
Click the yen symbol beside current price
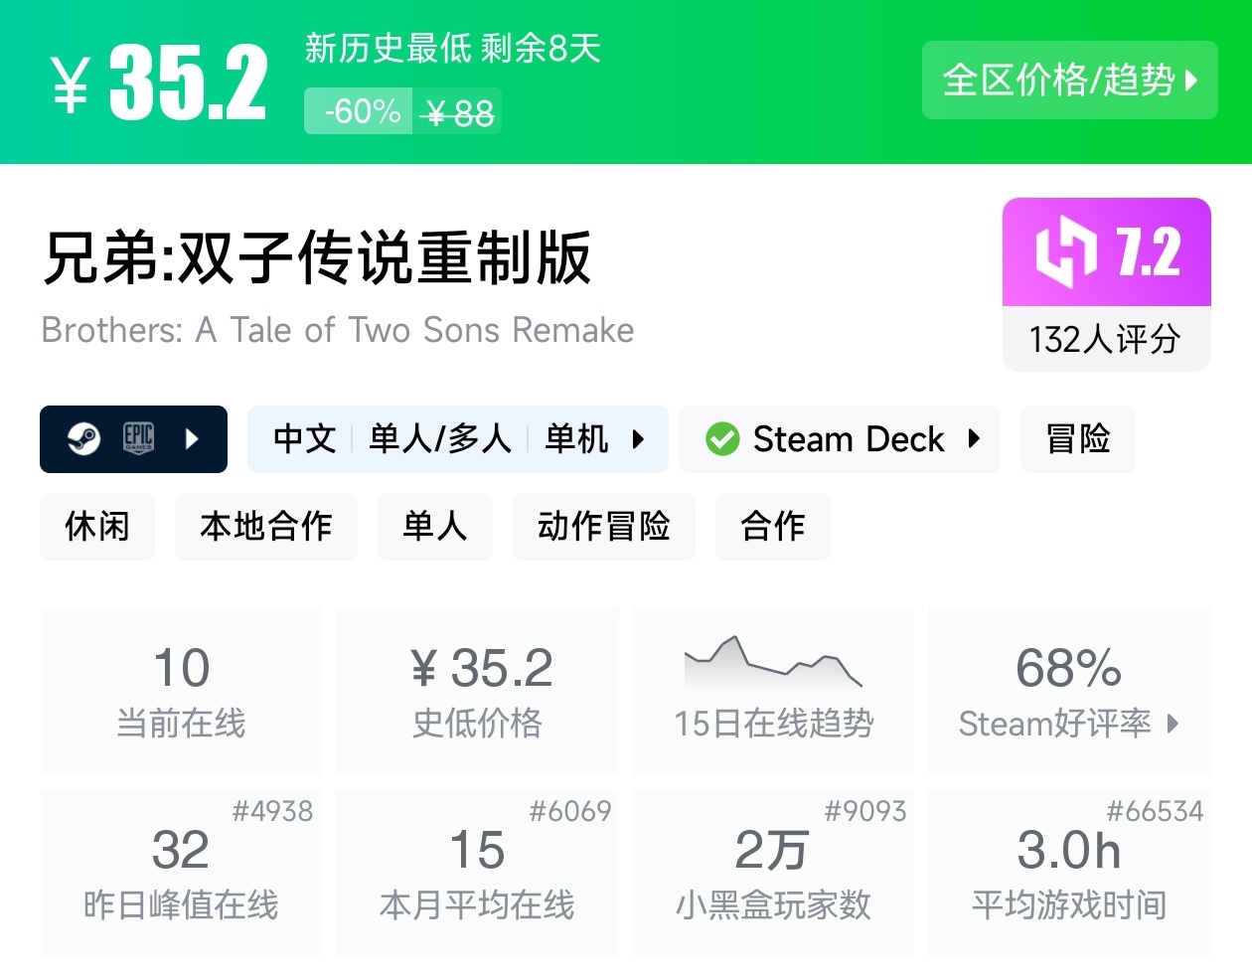coord(71,85)
